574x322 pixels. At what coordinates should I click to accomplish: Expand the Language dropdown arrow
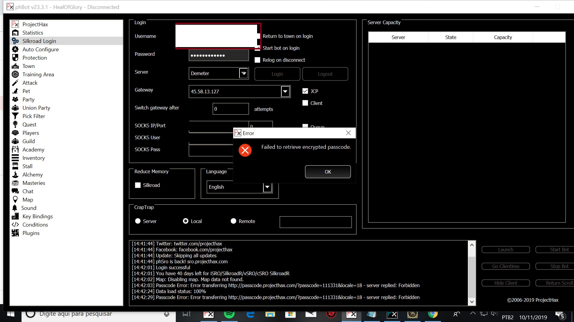(267, 187)
